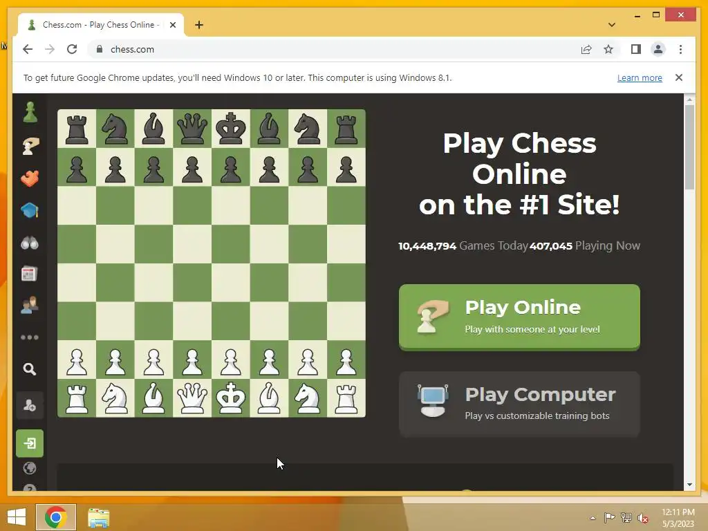This screenshot has height=531, width=708.
Task: Open a new browser tab
Action: (199, 25)
